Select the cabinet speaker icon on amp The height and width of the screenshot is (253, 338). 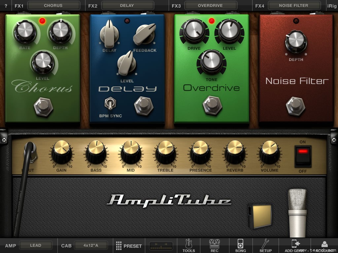tap(260, 216)
